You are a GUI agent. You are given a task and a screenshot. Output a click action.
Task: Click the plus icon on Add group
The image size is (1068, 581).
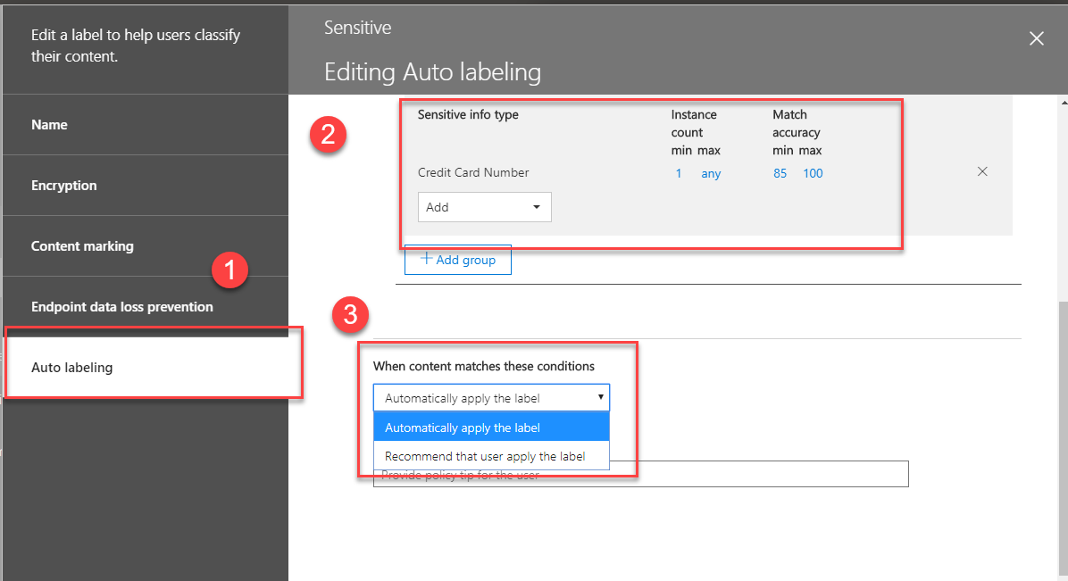(428, 259)
